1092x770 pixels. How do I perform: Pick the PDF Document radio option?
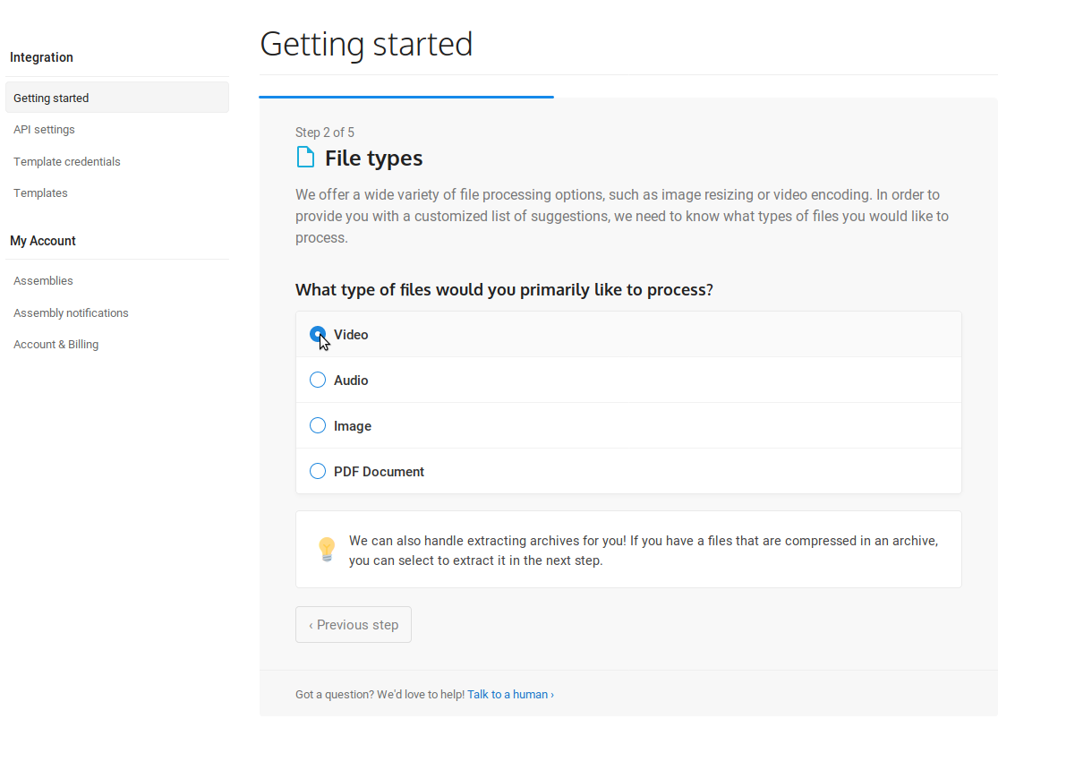(x=318, y=471)
